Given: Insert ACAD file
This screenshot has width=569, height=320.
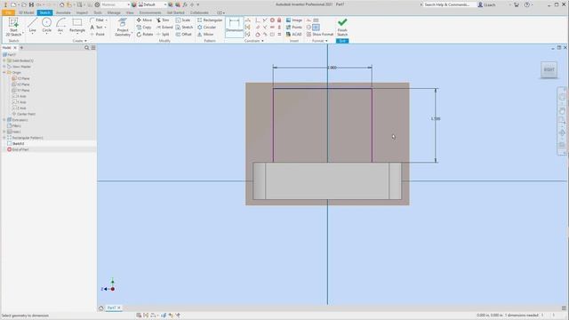Looking at the screenshot, I should point(294,34).
